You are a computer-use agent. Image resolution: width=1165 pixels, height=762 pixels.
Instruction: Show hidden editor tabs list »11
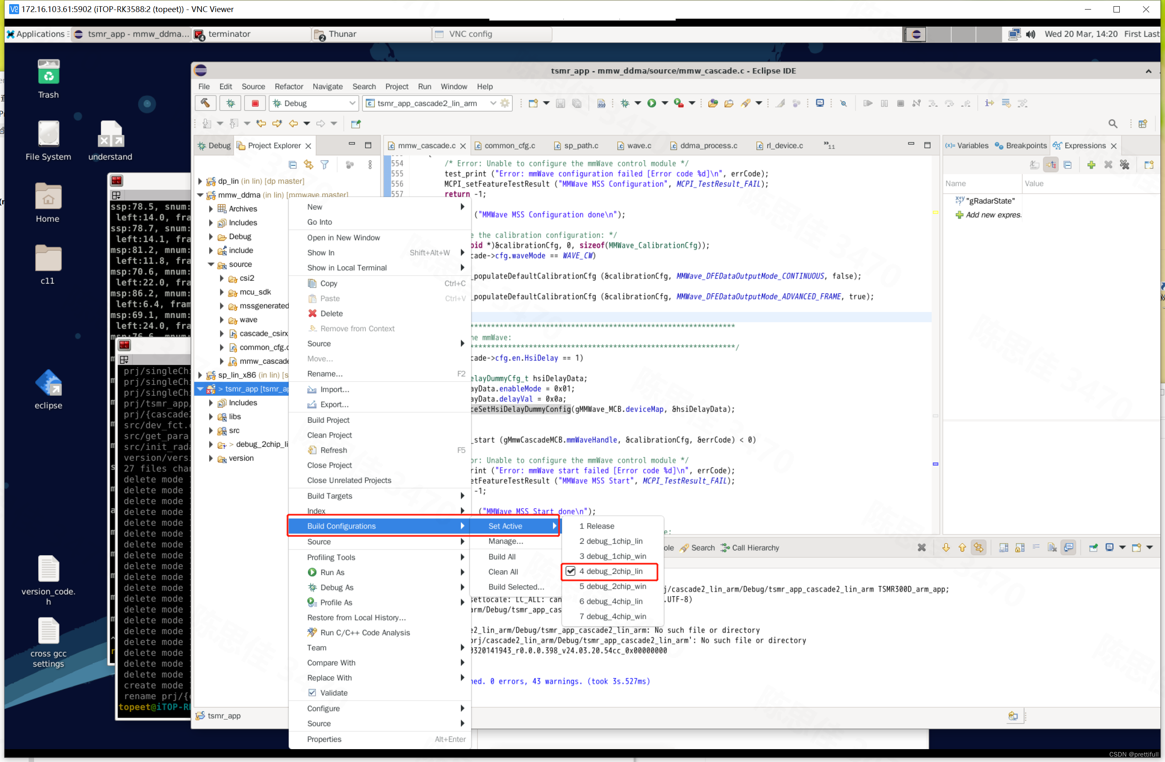click(829, 145)
